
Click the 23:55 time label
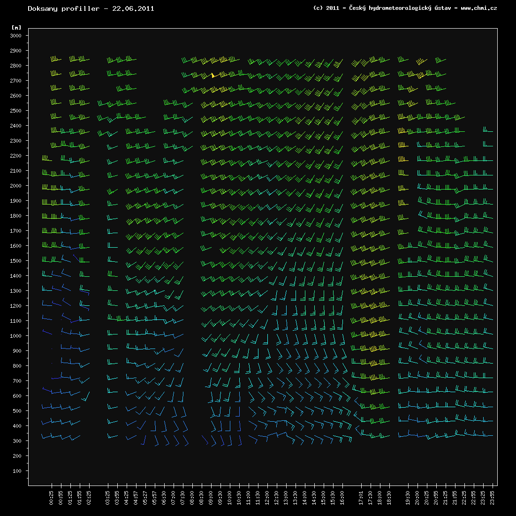point(492,498)
